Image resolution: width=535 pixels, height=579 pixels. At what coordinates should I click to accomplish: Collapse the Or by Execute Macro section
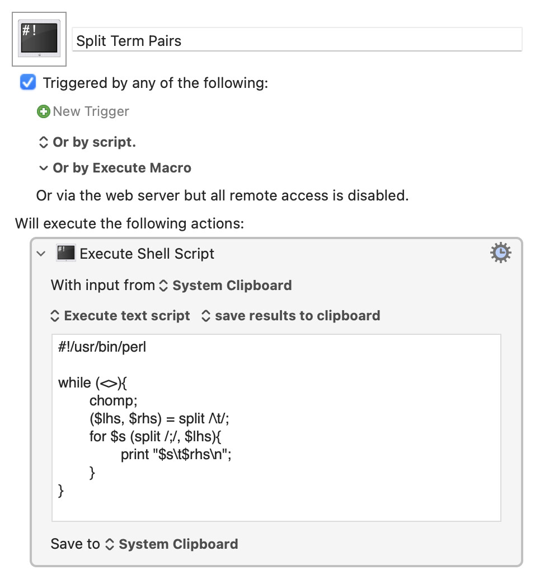click(x=43, y=168)
